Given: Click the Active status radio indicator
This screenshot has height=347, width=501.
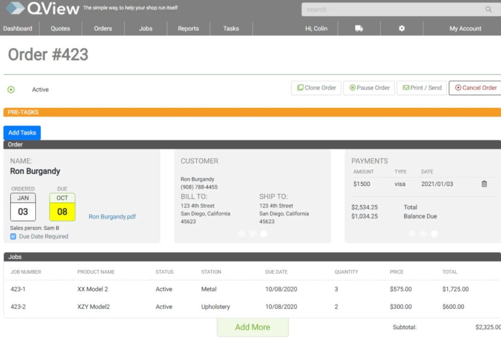Looking at the screenshot, I should pyautogui.click(x=12, y=89).
